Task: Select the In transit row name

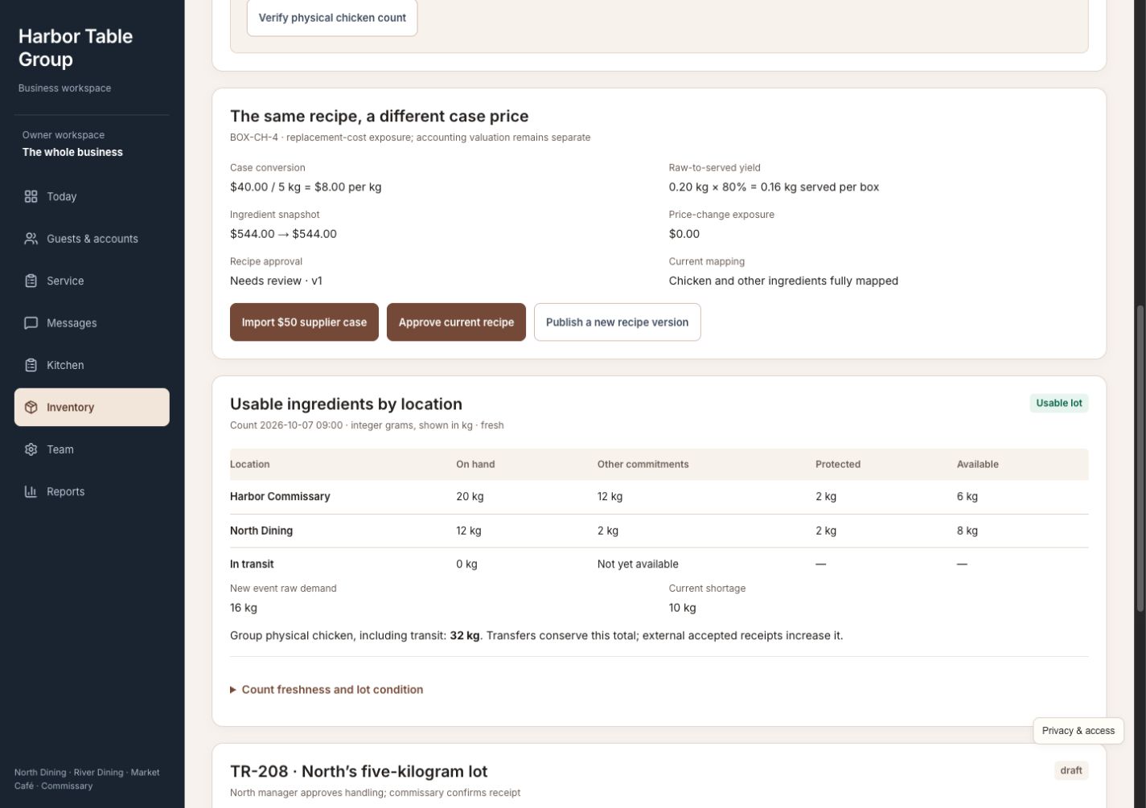Action: (x=252, y=564)
